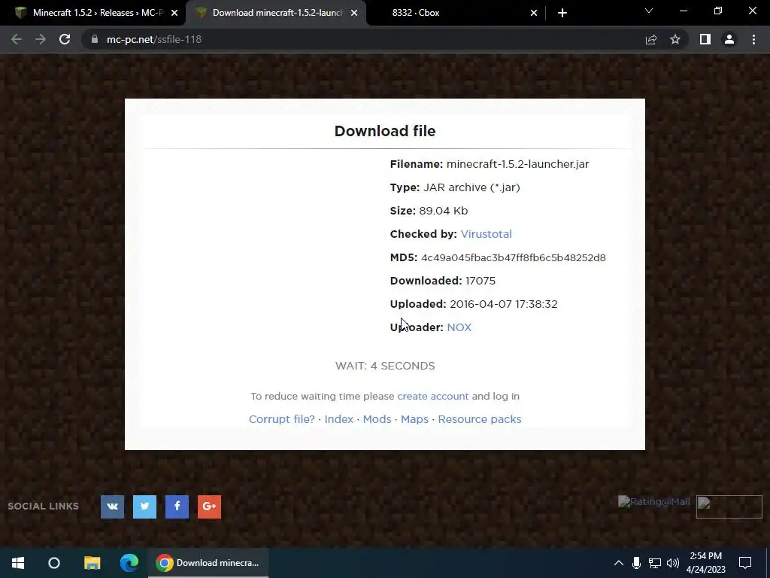770x578 pixels.
Task: Click the Download file heading
Action: pyautogui.click(x=385, y=131)
